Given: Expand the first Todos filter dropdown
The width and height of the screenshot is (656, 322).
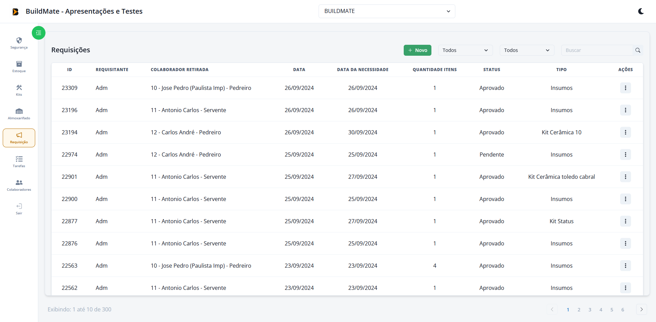Looking at the screenshot, I should (x=465, y=50).
